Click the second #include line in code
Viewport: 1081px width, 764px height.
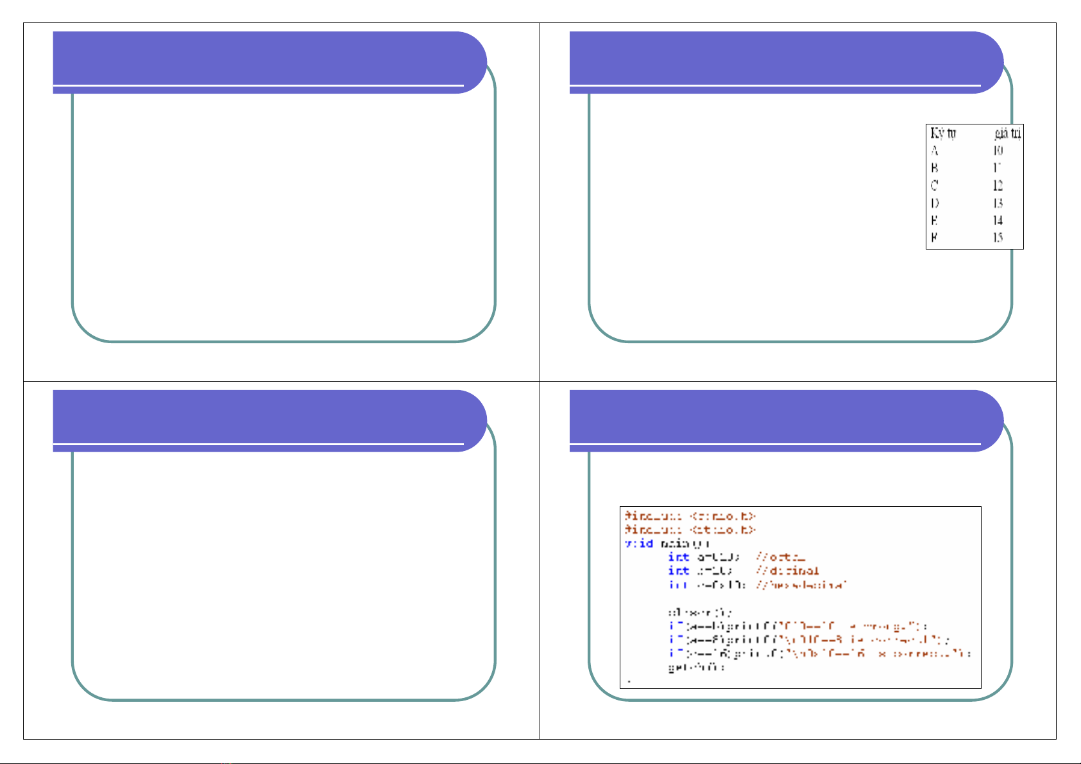click(690, 530)
